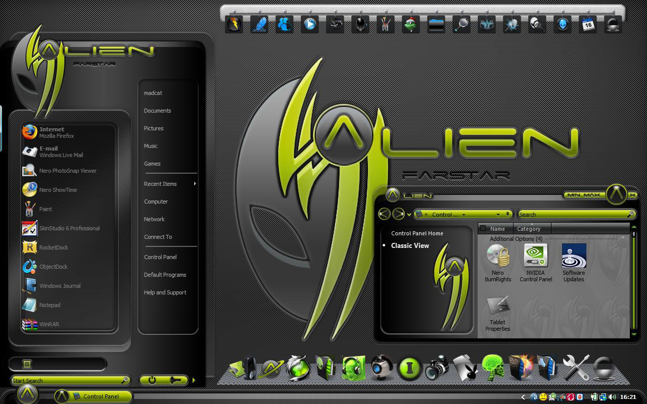Expand Recent Items submenu arrow
This screenshot has width=647, height=404.
point(195,184)
